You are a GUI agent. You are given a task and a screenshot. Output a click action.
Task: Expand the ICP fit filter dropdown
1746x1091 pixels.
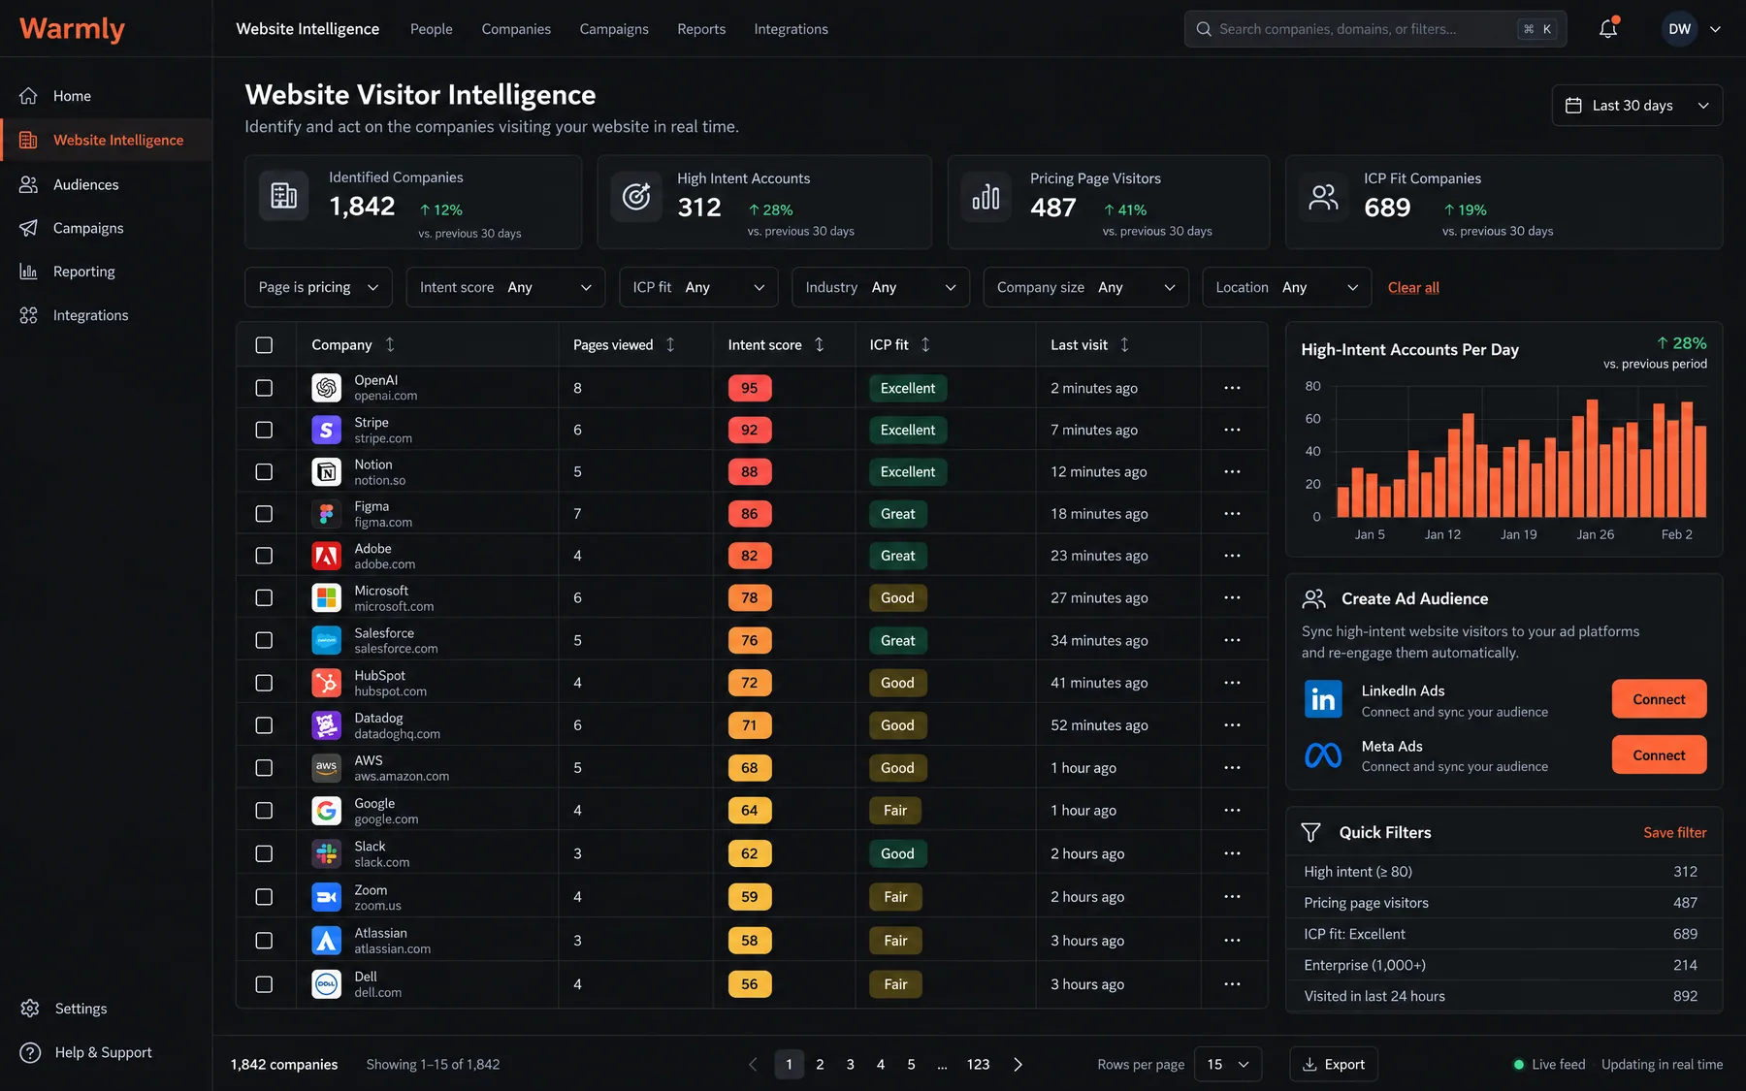pyautogui.click(x=698, y=287)
